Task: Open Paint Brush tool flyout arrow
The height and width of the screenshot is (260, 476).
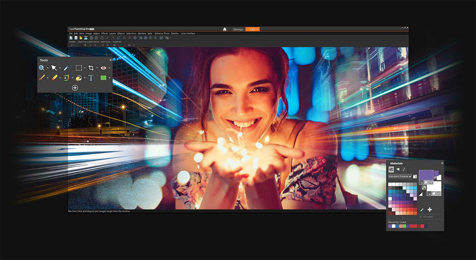Action: 47,78
